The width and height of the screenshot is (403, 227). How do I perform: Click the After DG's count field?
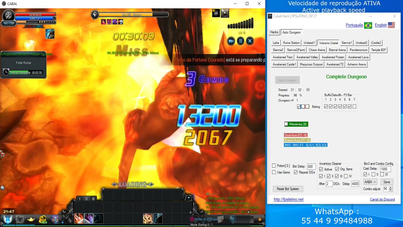click(329, 184)
